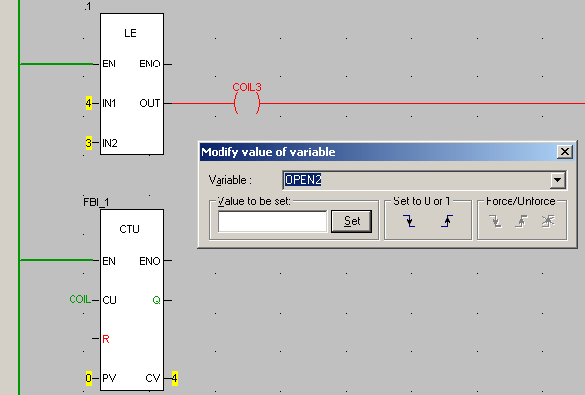Click the IN2 pin label of LE block

coord(110,143)
